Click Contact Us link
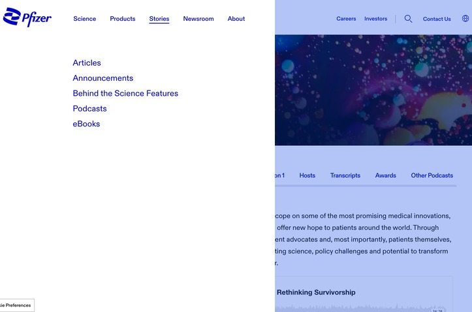 pos(437,19)
